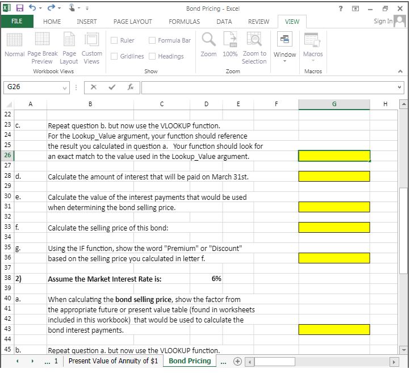Click the Save icon in quick access toolbar

(x=20, y=8)
